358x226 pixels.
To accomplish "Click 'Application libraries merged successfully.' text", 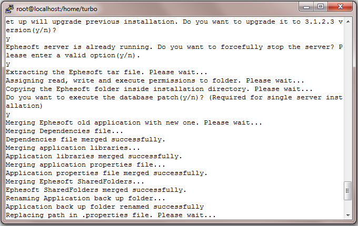I will (94, 156).
